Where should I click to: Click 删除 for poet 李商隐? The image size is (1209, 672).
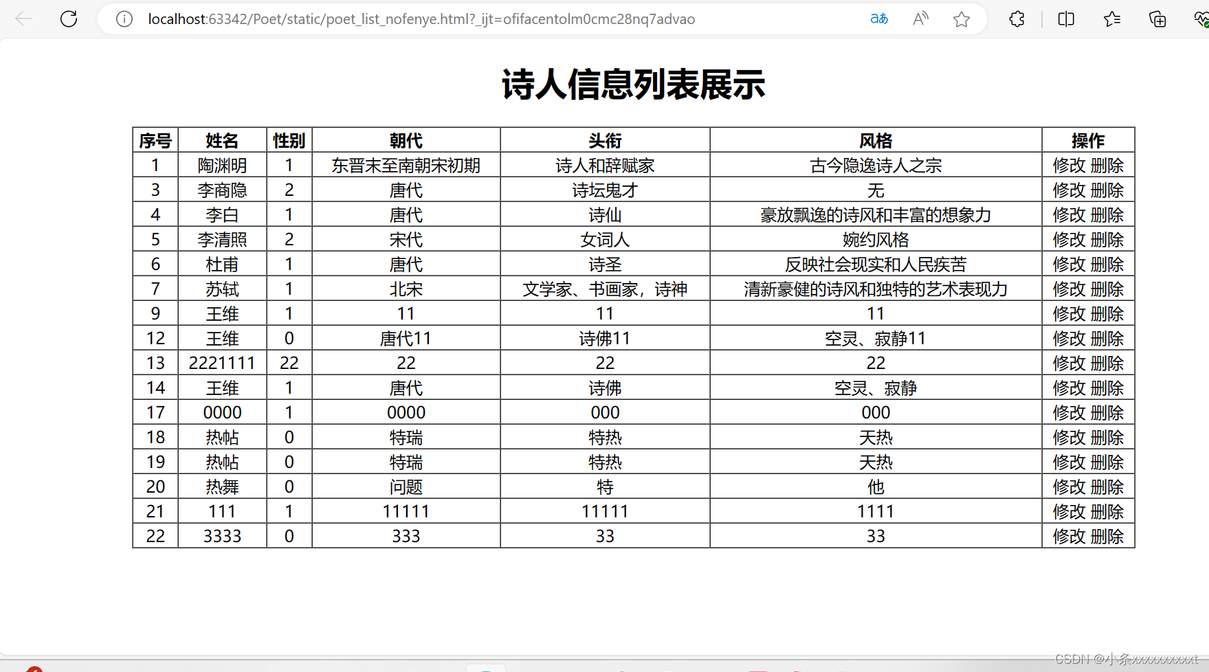click(1107, 190)
